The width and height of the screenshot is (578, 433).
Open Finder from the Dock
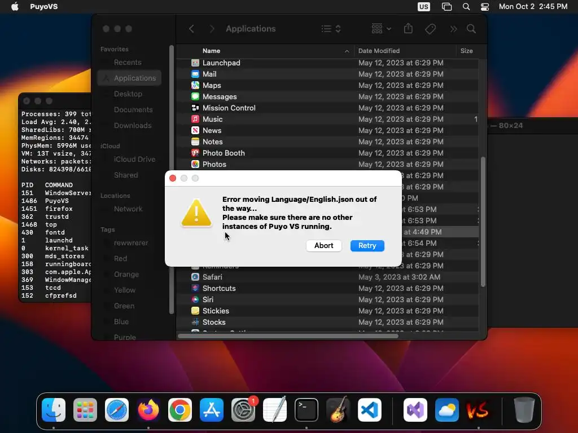point(54,410)
